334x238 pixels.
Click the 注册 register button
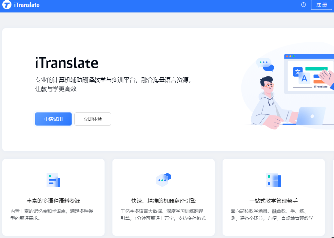pos(321,5)
